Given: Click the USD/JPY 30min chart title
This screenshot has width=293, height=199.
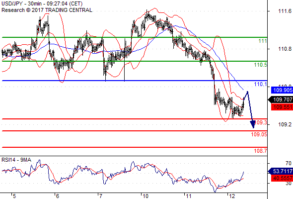Looking at the screenshot, I should (42, 3).
